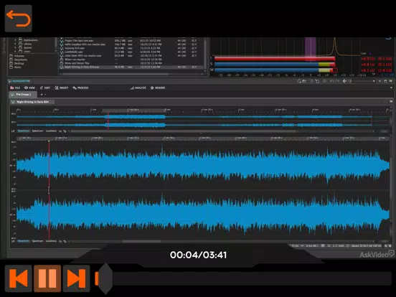This screenshot has width=396, height=297.
Task: Skip to the previous video
Action: coord(19,278)
